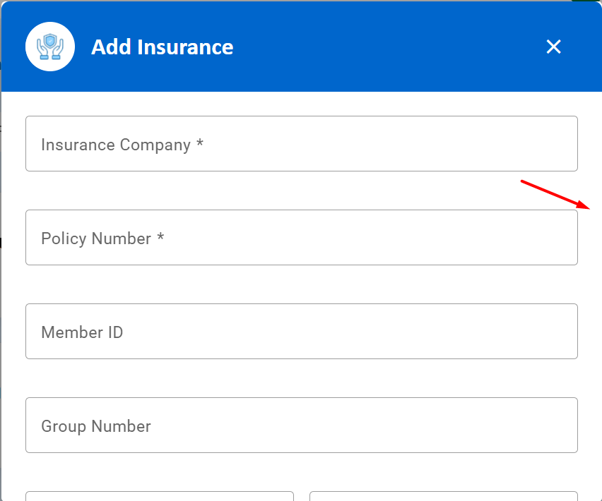Click the asterisk after Policy Number

click(160, 238)
